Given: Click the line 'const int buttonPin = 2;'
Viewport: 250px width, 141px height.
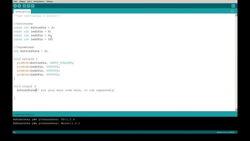Looking at the screenshot, I should click(x=34, y=28).
